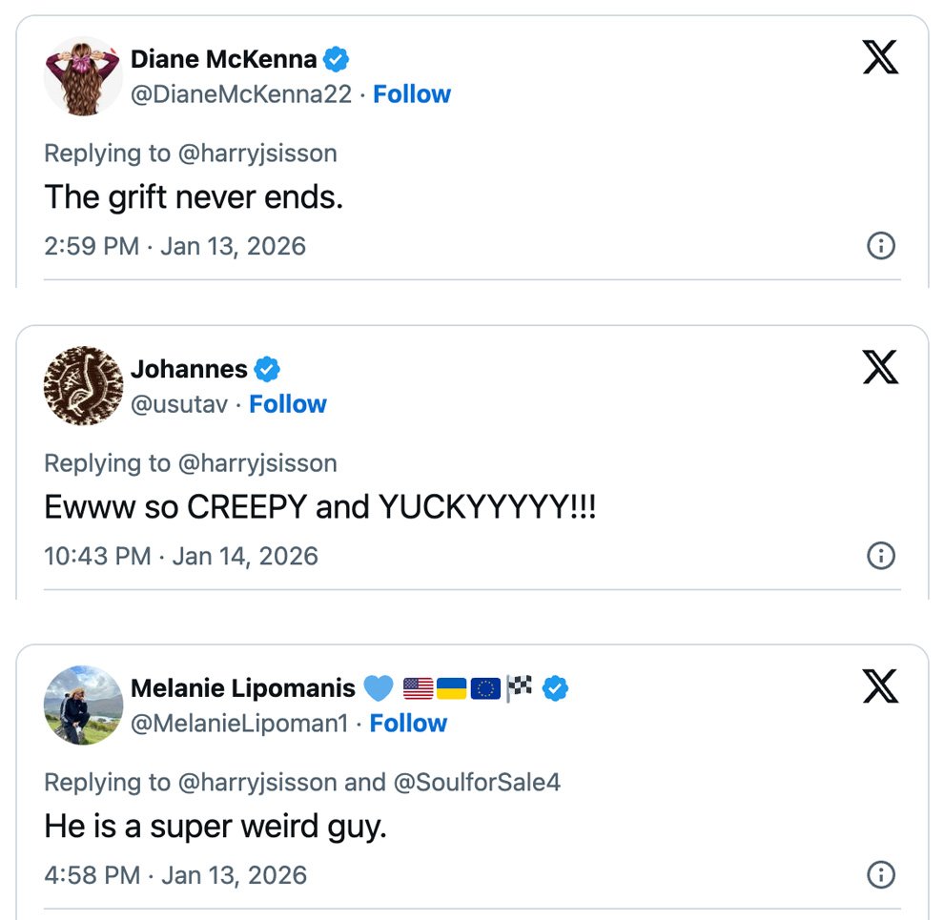Follow @MelanieLipoman1
The image size is (944, 920).
coord(408,724)
